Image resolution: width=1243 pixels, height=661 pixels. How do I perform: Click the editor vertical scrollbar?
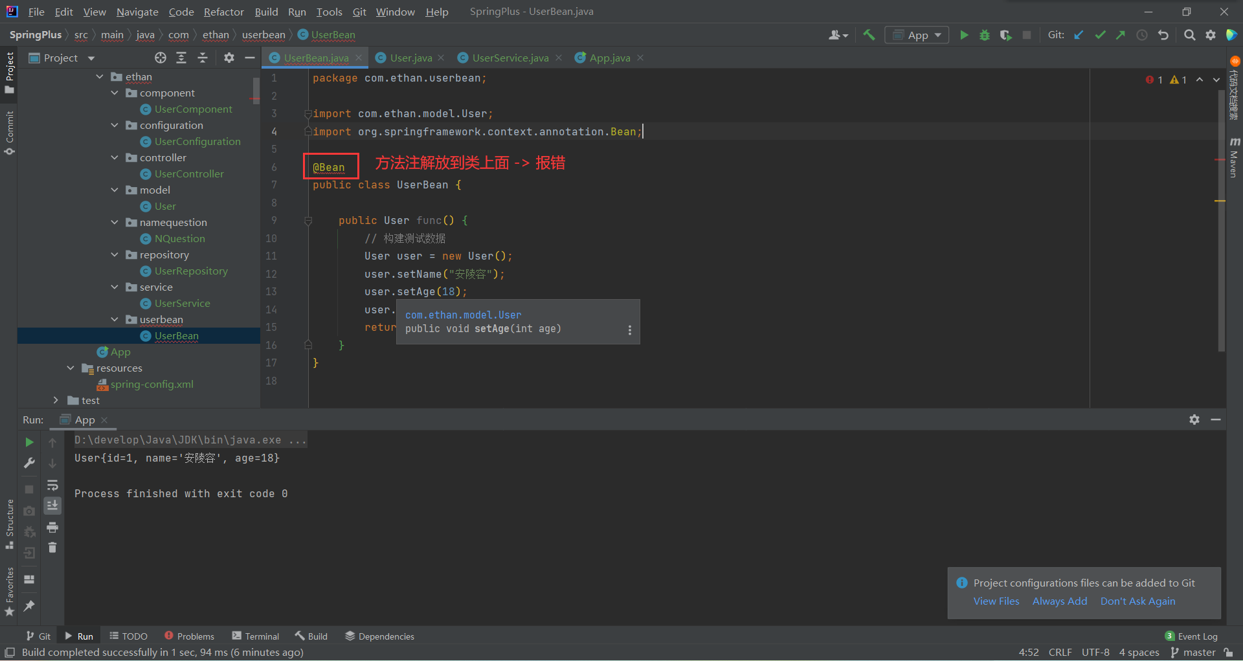tap(1221, 220)
